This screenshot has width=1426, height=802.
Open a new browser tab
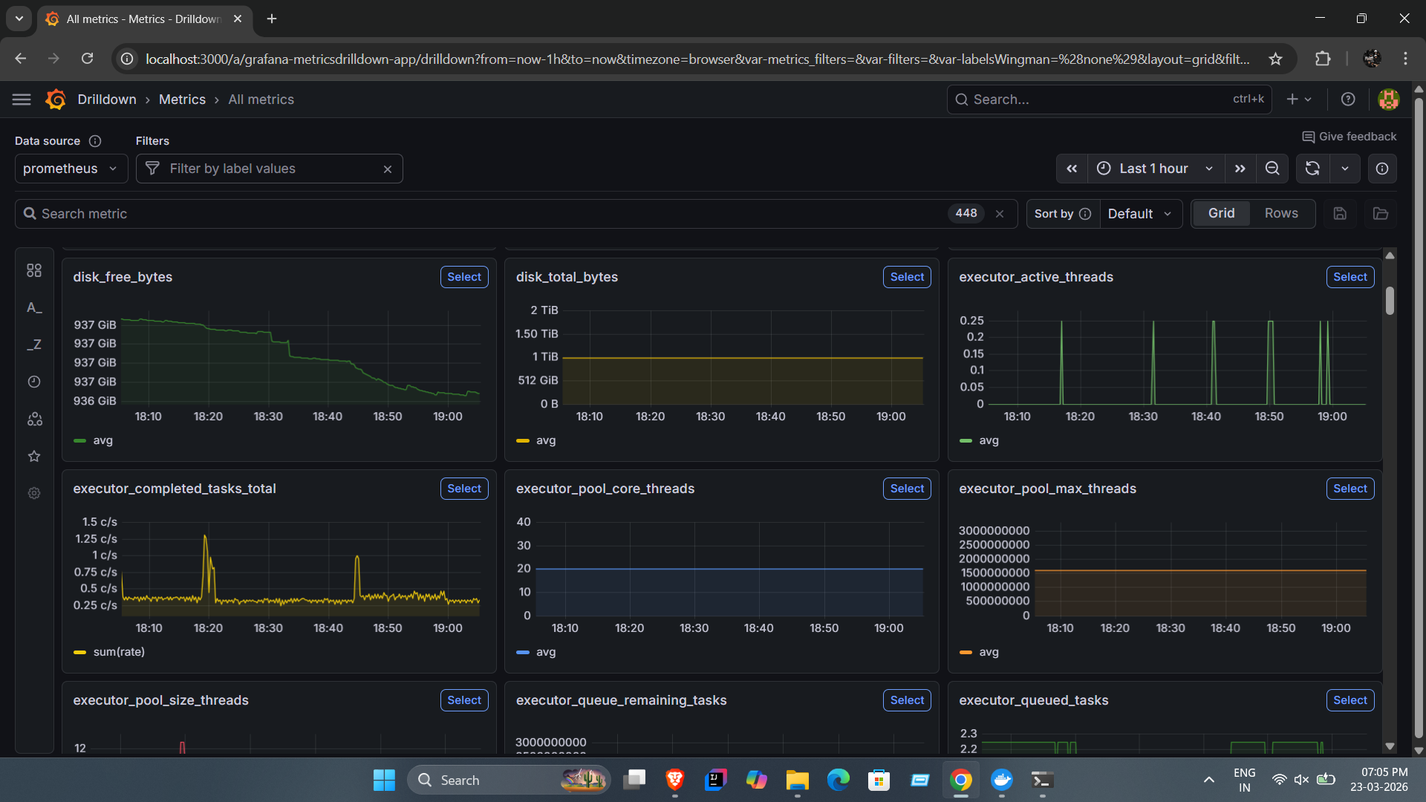coord(272,19)
